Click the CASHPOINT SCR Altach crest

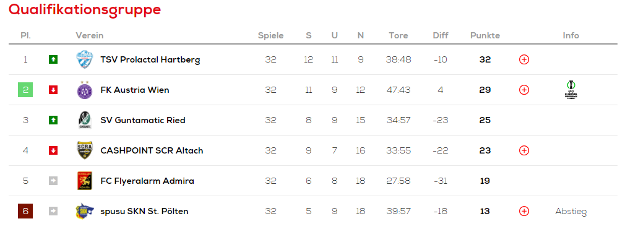pos(84,150)
